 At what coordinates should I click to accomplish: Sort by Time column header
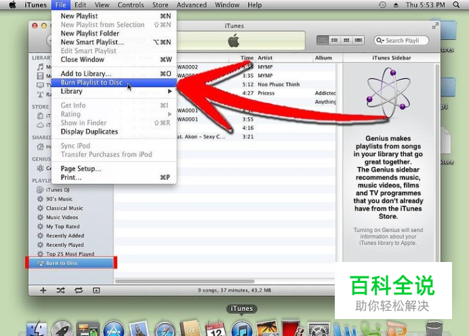(247, 58)
